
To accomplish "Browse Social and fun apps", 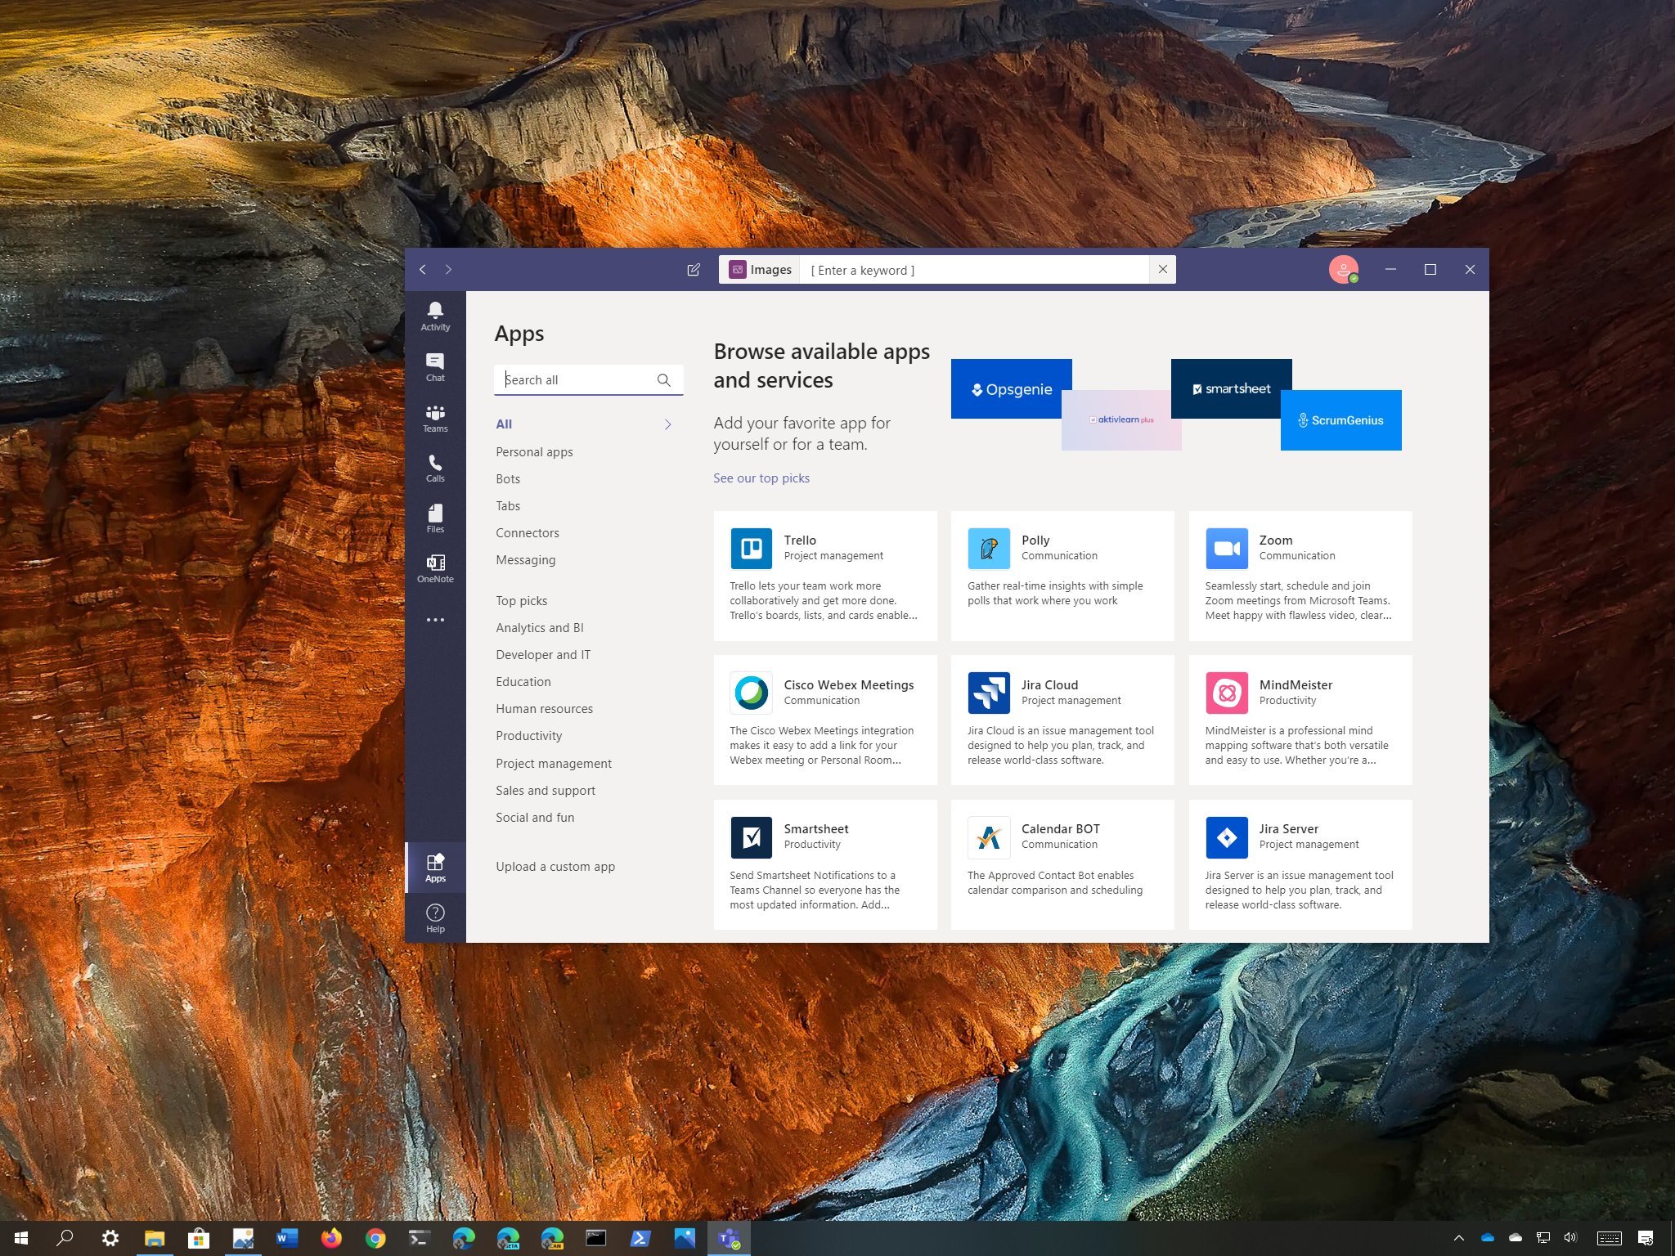I will 535,818.
